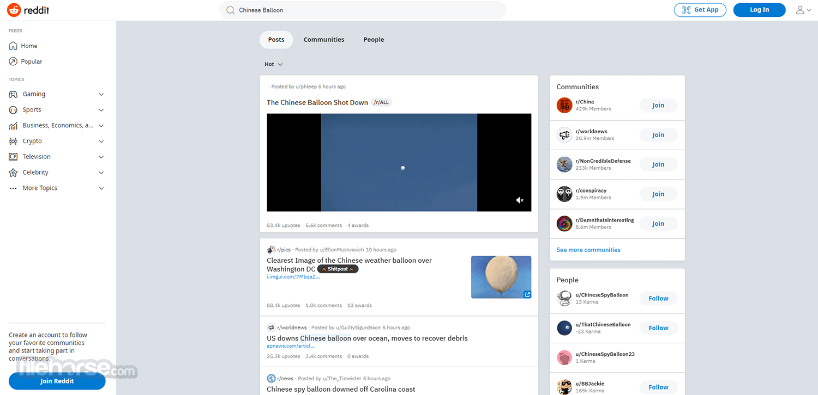Viewport: 818px width, 395px height.
Task: Expand the More Topics chevron
Action: (x=101, y=188)
